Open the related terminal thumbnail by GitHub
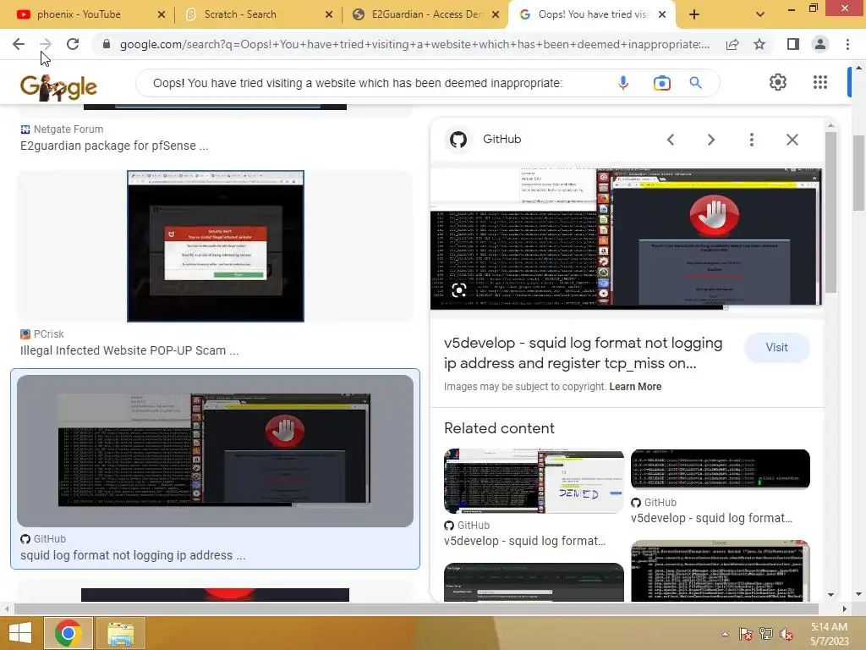866x650 pixels. (x=721, y=469)
